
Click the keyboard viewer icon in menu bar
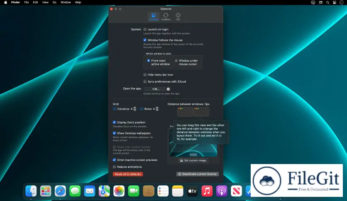tap(321, 2)
